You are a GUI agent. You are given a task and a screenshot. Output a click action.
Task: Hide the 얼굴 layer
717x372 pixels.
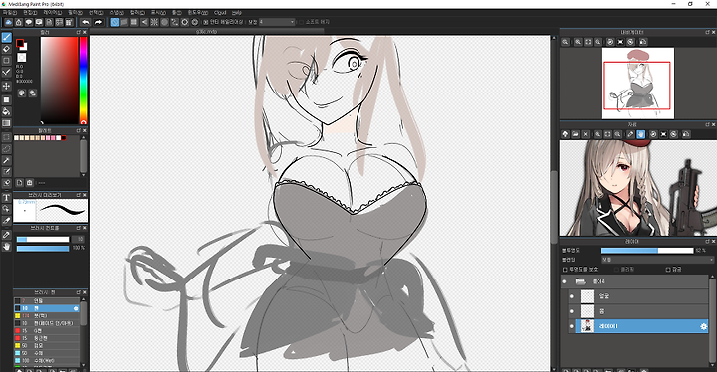tap(572, 296)
